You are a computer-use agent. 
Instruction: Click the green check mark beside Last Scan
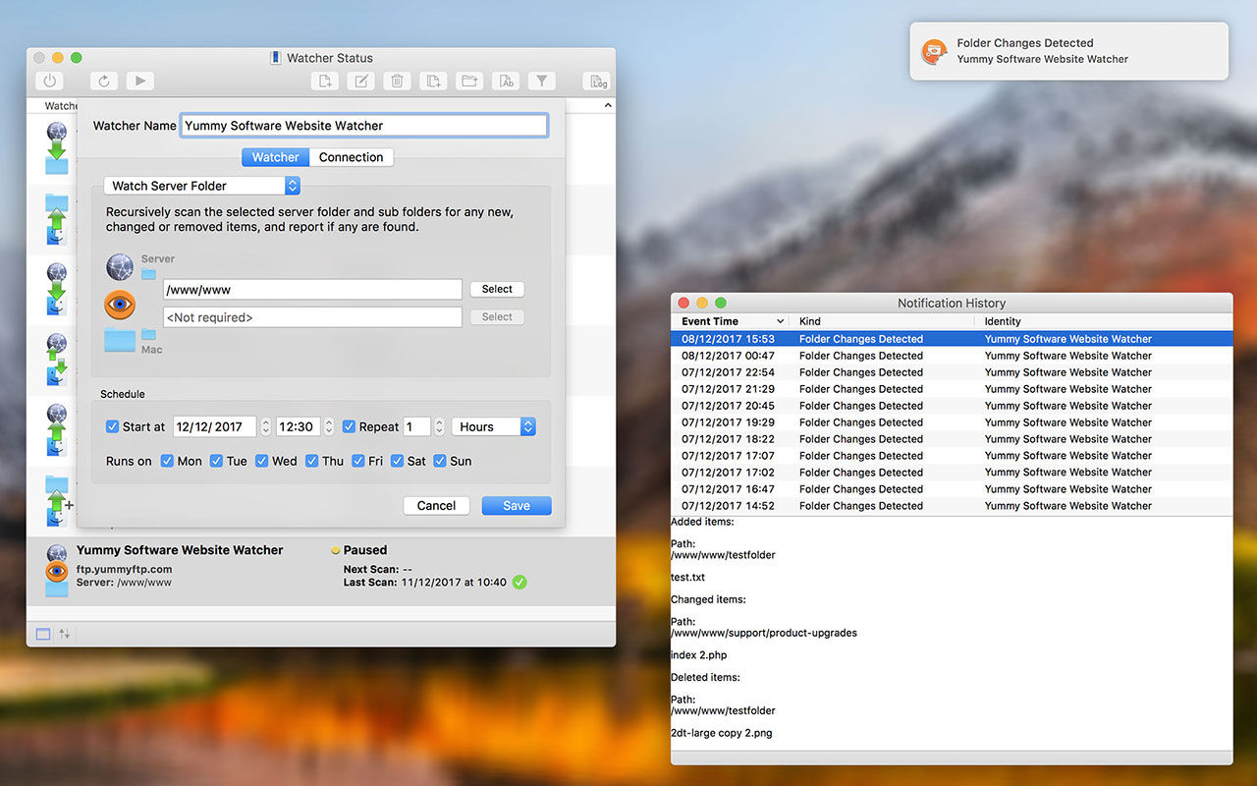point(519,582)
